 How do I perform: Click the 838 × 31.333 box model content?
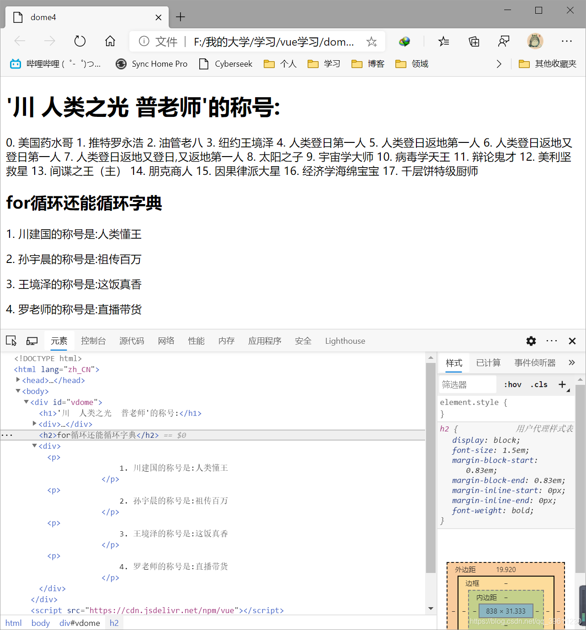tap(506, 611)
